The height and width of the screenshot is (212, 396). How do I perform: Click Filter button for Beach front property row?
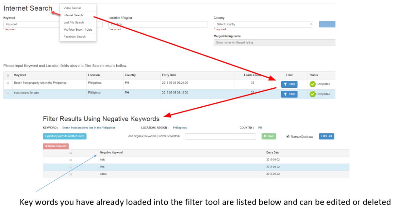289,84
